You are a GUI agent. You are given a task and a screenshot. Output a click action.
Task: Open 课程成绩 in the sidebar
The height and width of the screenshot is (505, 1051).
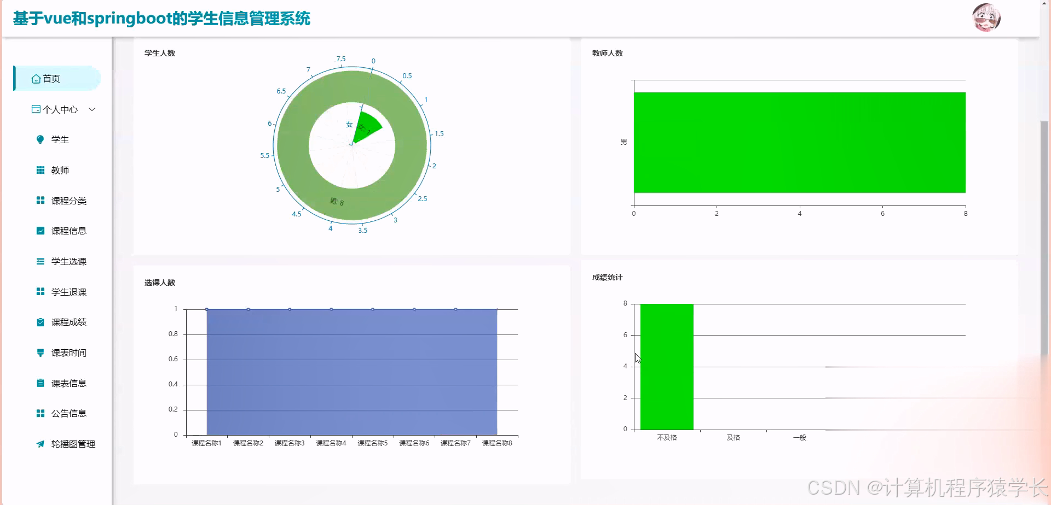[57, 322]
